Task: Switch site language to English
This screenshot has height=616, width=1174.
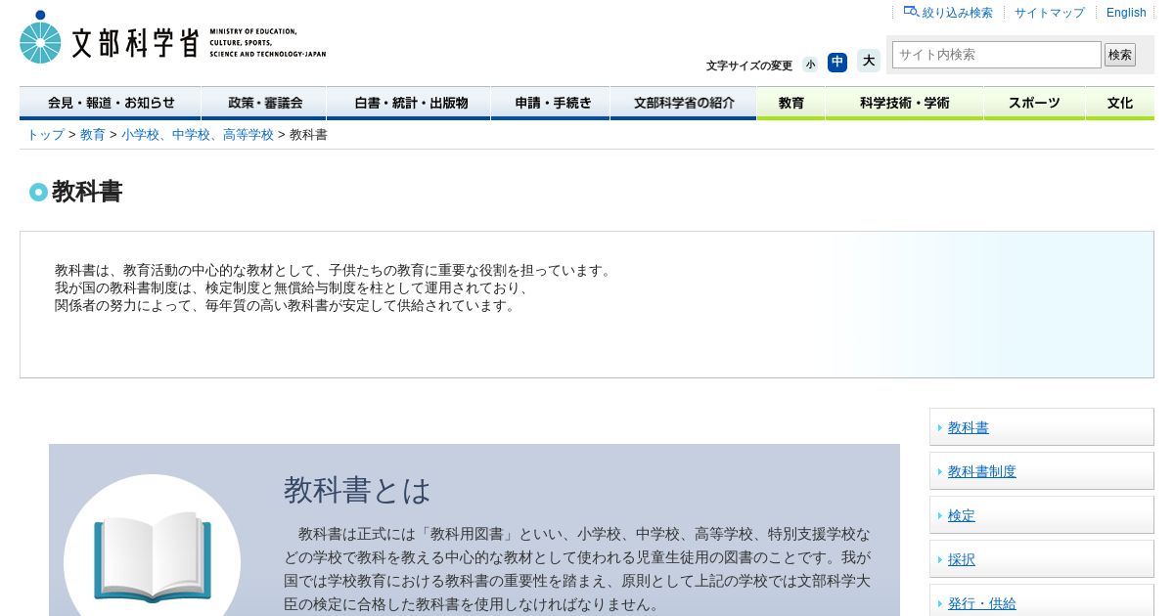Action: coord(1126,13)
